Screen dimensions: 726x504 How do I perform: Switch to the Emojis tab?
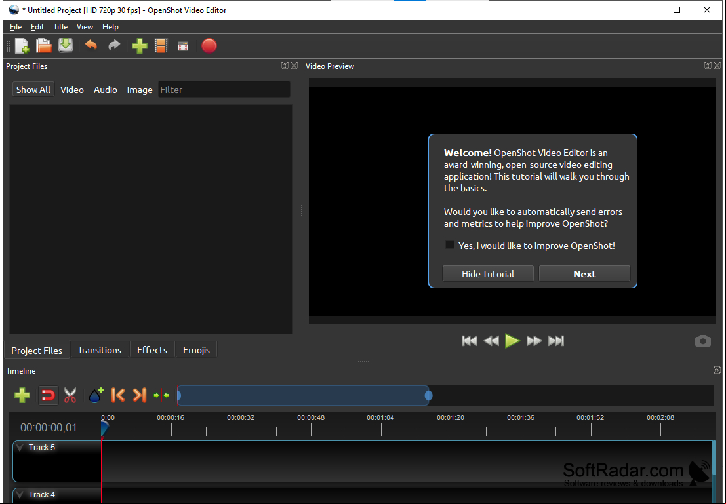(x=196, y=350)
